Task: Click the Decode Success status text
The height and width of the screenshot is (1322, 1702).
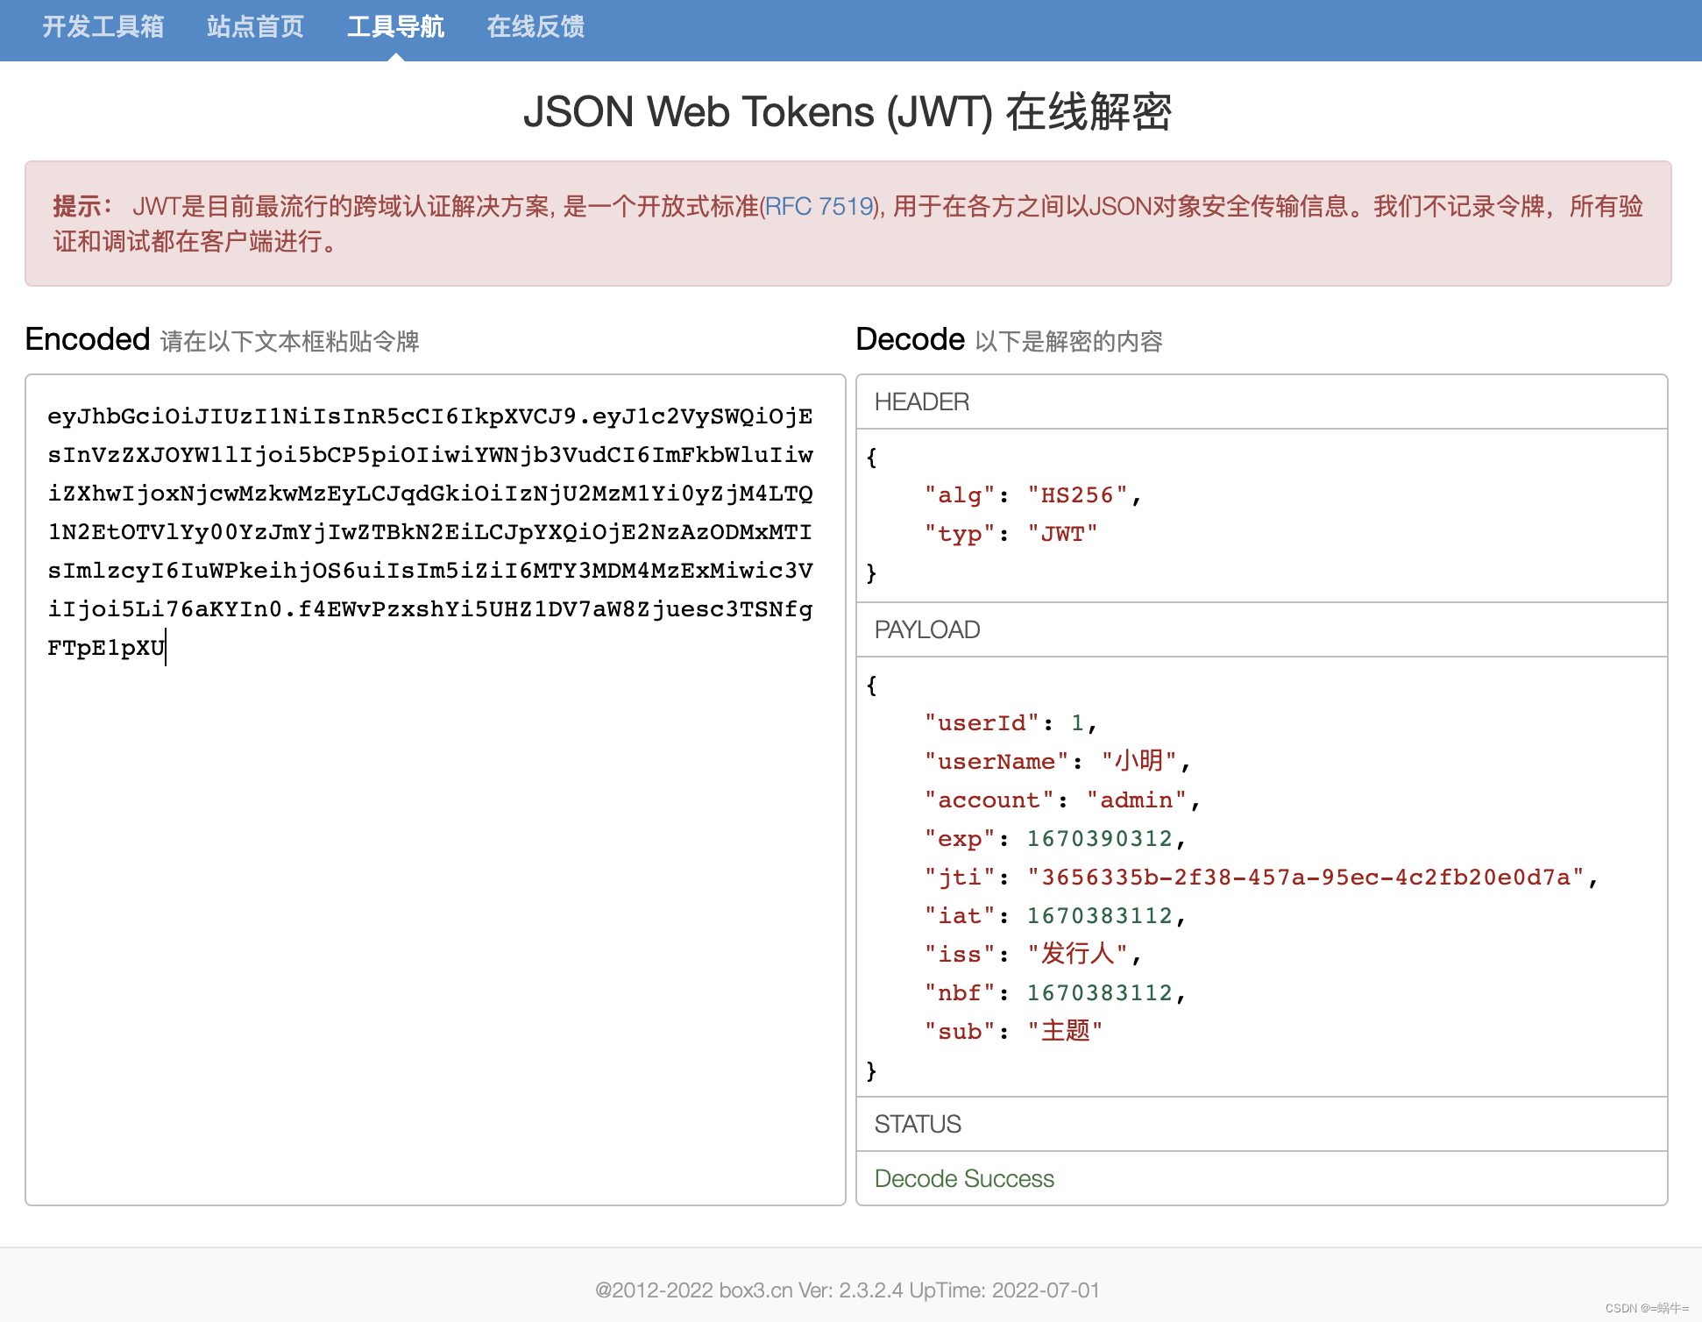Action: 964,1179
